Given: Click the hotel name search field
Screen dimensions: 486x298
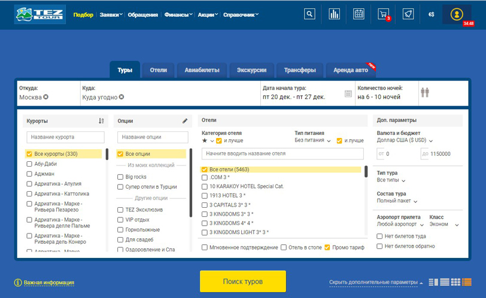Looking at the screenshot, I should (x=283, y=153).
